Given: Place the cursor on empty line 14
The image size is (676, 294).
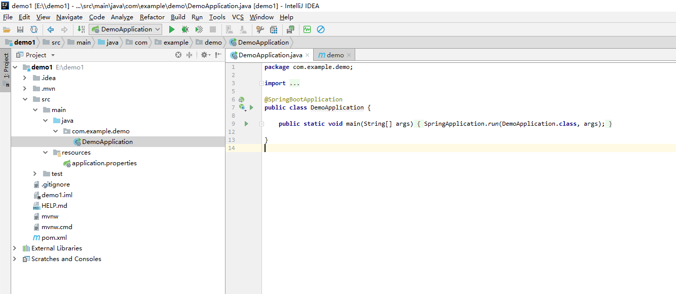Looking at the screenshot, I should point(469,148).
